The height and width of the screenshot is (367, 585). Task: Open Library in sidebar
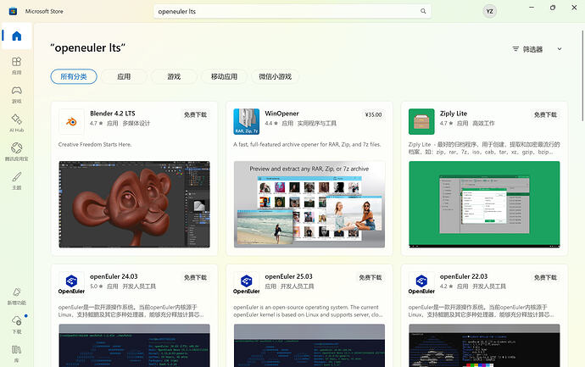(x=16, y=353)
